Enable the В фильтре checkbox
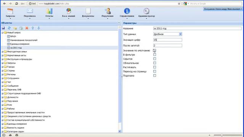 (154, 54)
